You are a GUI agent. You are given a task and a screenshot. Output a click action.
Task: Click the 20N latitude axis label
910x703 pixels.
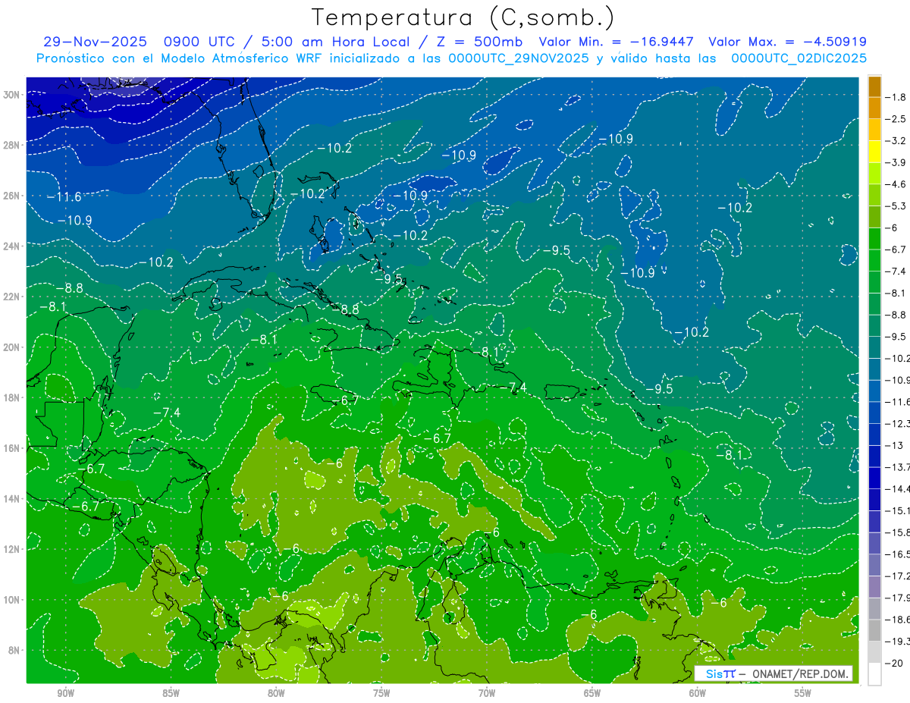tap(13, 347)
